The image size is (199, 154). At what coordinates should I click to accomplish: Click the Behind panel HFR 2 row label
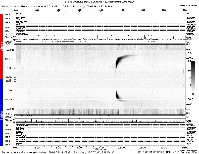(8, 130)
